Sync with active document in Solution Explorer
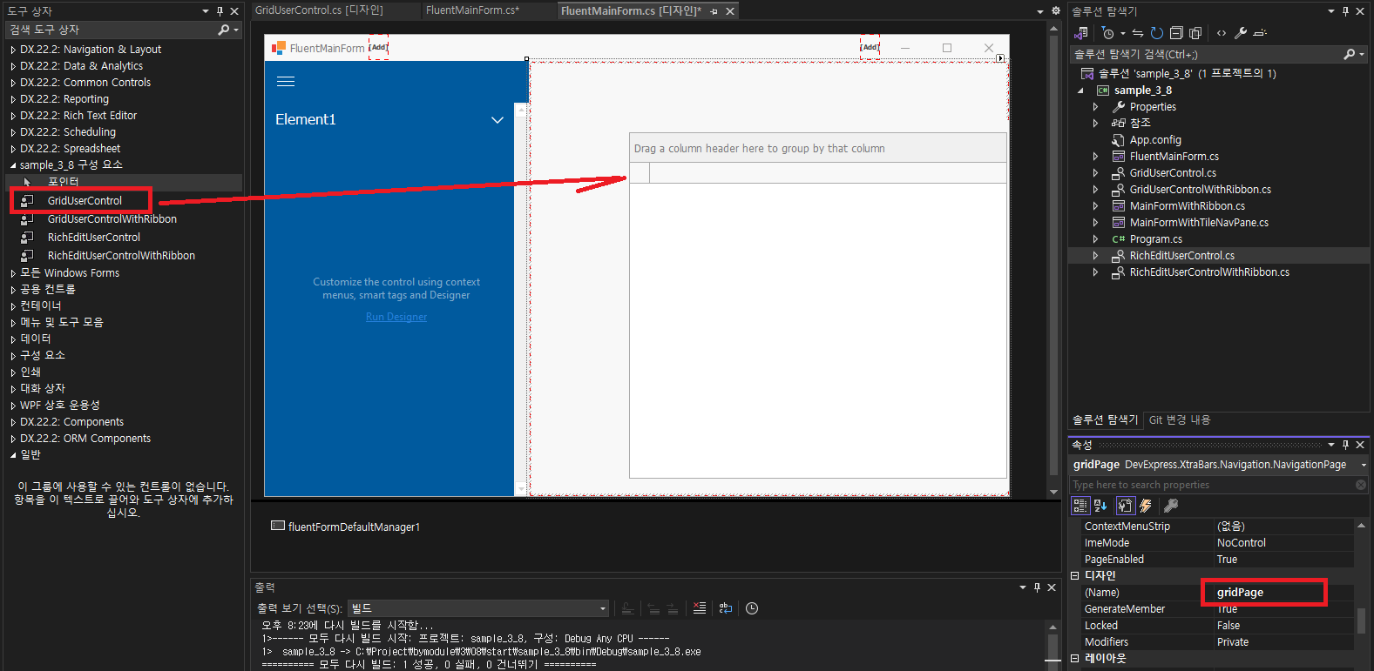This screenshot has height=671, width=1374. coord(1138,33)
